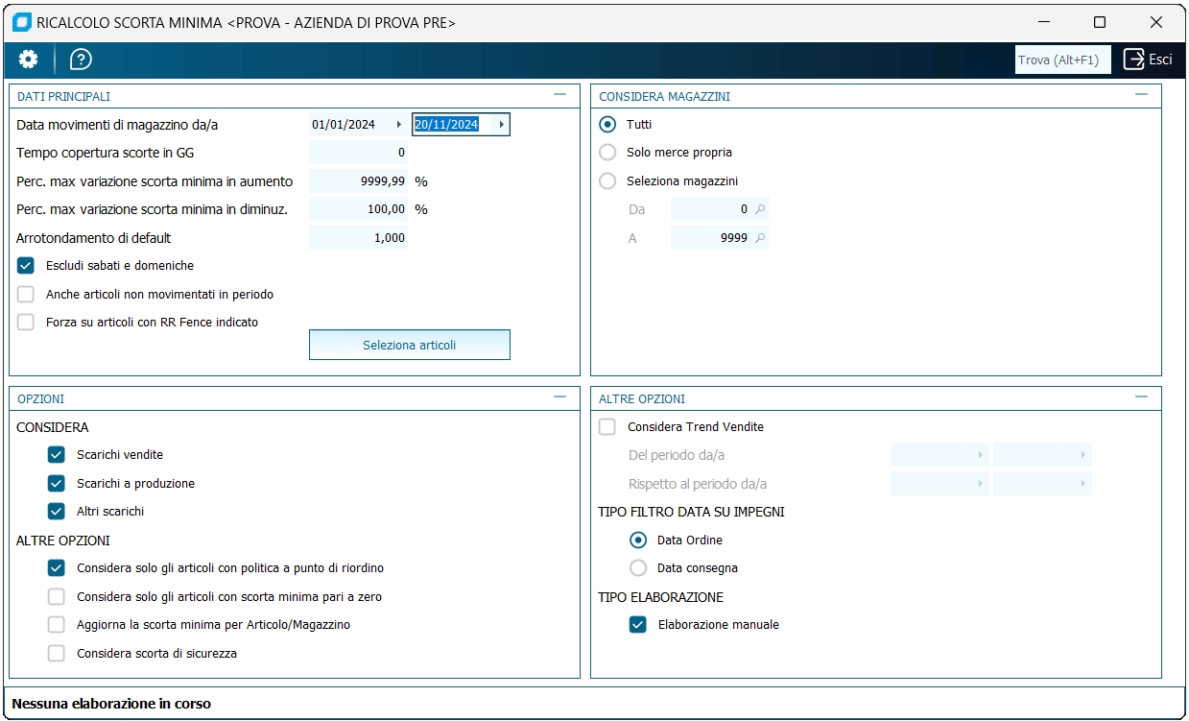The image size is (1189, 721).
Task: Open date picker arrow for start date 01/01/2024
Action: (399, 125)
